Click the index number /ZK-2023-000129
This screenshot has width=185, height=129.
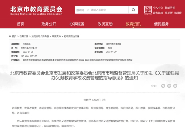point(29,56)
